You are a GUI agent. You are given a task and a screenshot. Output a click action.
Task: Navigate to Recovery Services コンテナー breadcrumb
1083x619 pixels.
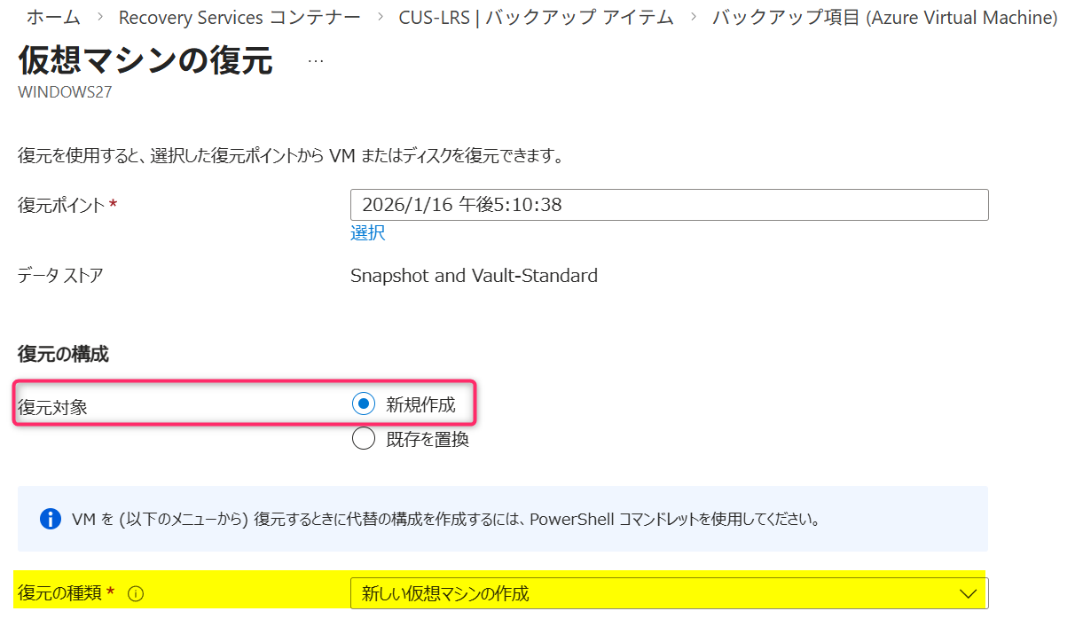[239, 18]
